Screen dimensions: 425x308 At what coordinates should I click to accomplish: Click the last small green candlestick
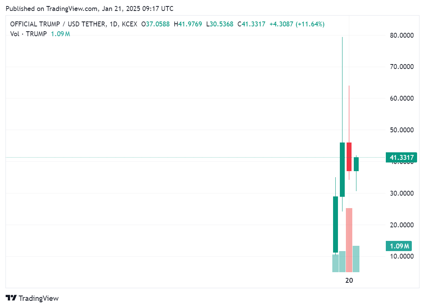click(356, 164)
